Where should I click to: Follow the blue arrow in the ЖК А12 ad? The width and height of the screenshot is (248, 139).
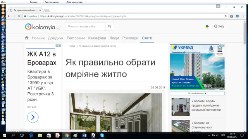click(x=33, y=117)
